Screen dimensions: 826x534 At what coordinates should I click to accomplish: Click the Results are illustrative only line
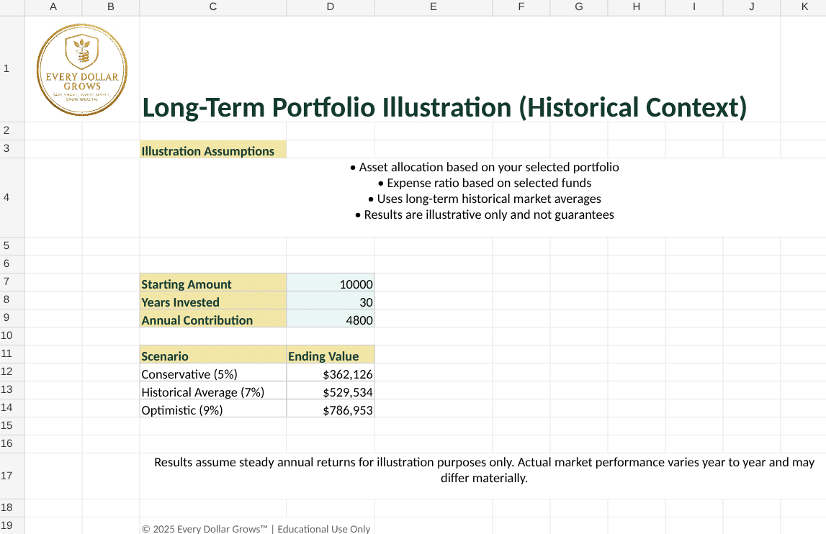485,215
